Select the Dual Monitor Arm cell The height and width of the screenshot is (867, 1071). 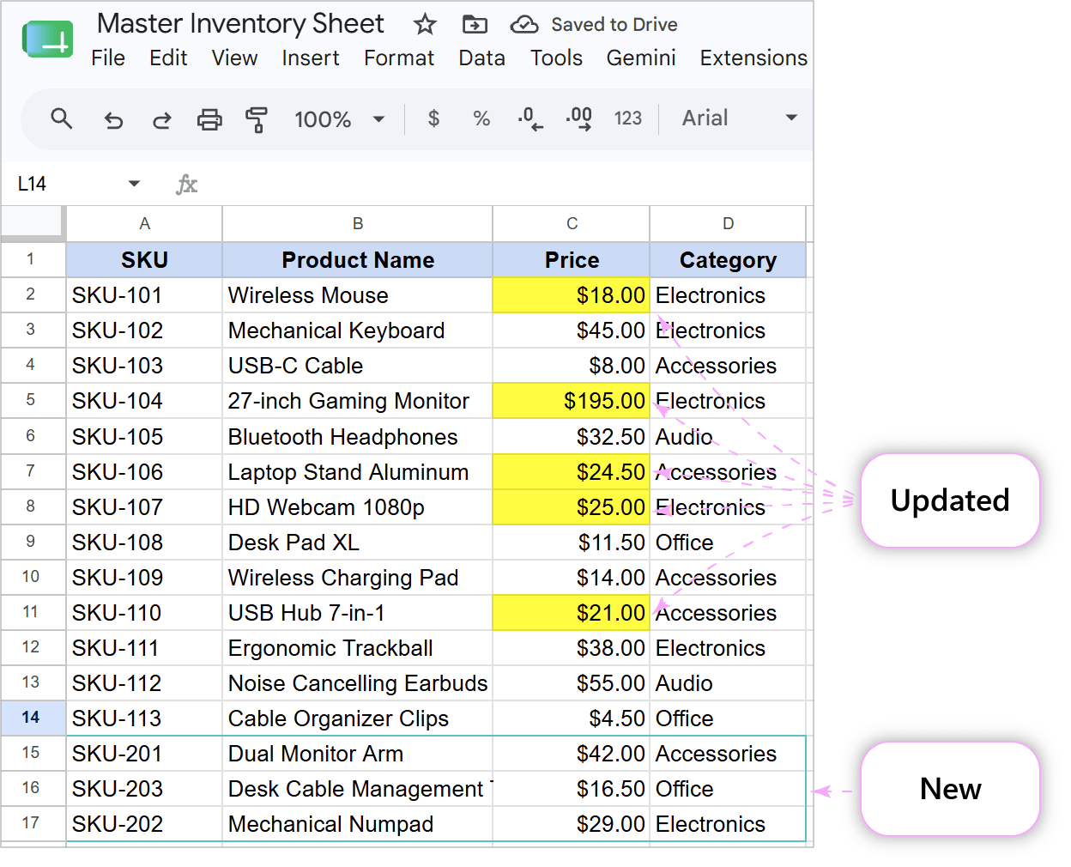[358, 754]
